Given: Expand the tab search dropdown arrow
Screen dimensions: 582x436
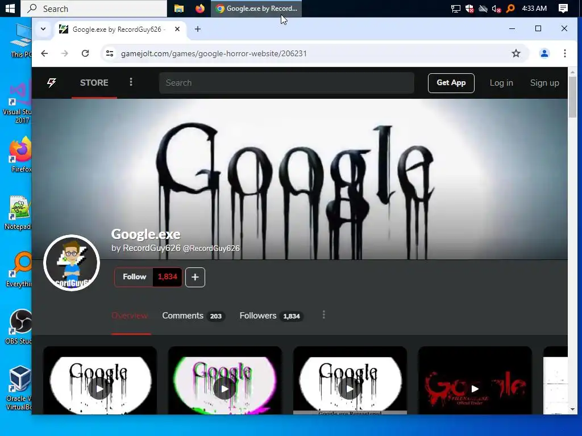Looking at the screenshot, I should pos(43,29).
